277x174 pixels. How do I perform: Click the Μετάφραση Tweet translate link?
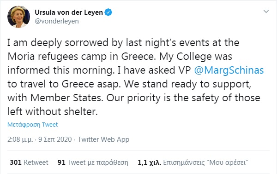(32, 124)
